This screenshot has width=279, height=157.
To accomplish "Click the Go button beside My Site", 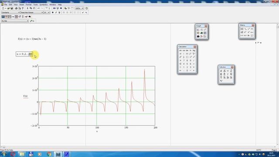I will 32,21.
